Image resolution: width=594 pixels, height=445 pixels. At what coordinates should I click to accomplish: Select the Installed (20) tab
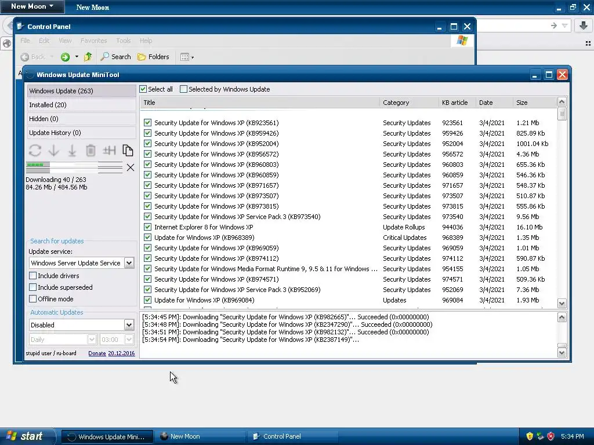[81, 105]
